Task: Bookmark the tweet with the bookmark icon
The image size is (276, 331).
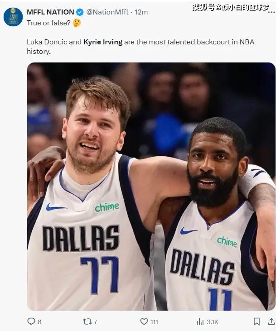Action: 257,321
